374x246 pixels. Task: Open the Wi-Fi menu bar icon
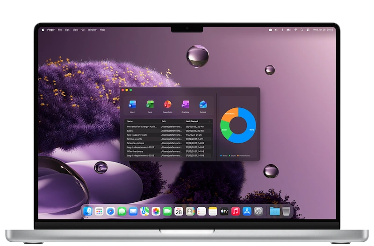coord(296,30)
